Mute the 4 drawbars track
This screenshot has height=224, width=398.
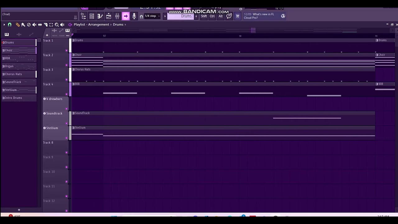[67, 109]
